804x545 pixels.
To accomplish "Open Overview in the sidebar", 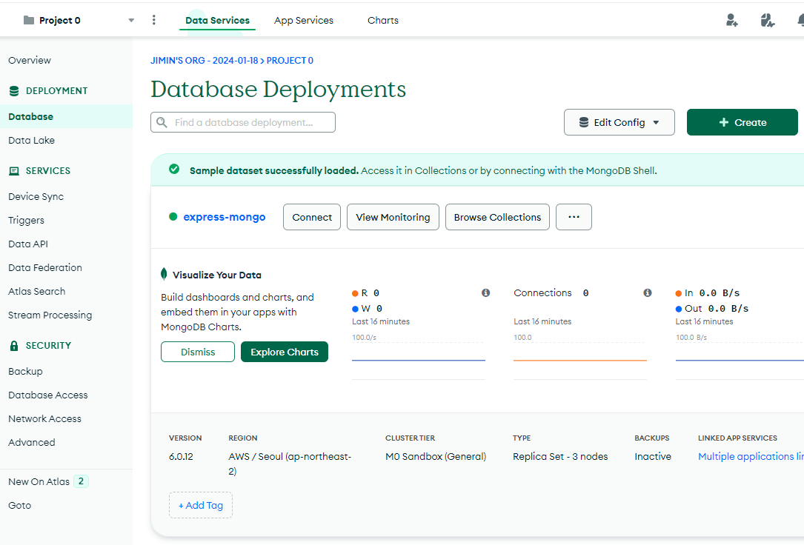I will pyautogui.click(x=30, y=60).
